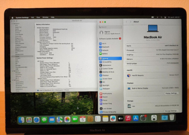This screenshot has width=189, height=135.
Task: Open Wallpaper settings pane
Action: 105,89
